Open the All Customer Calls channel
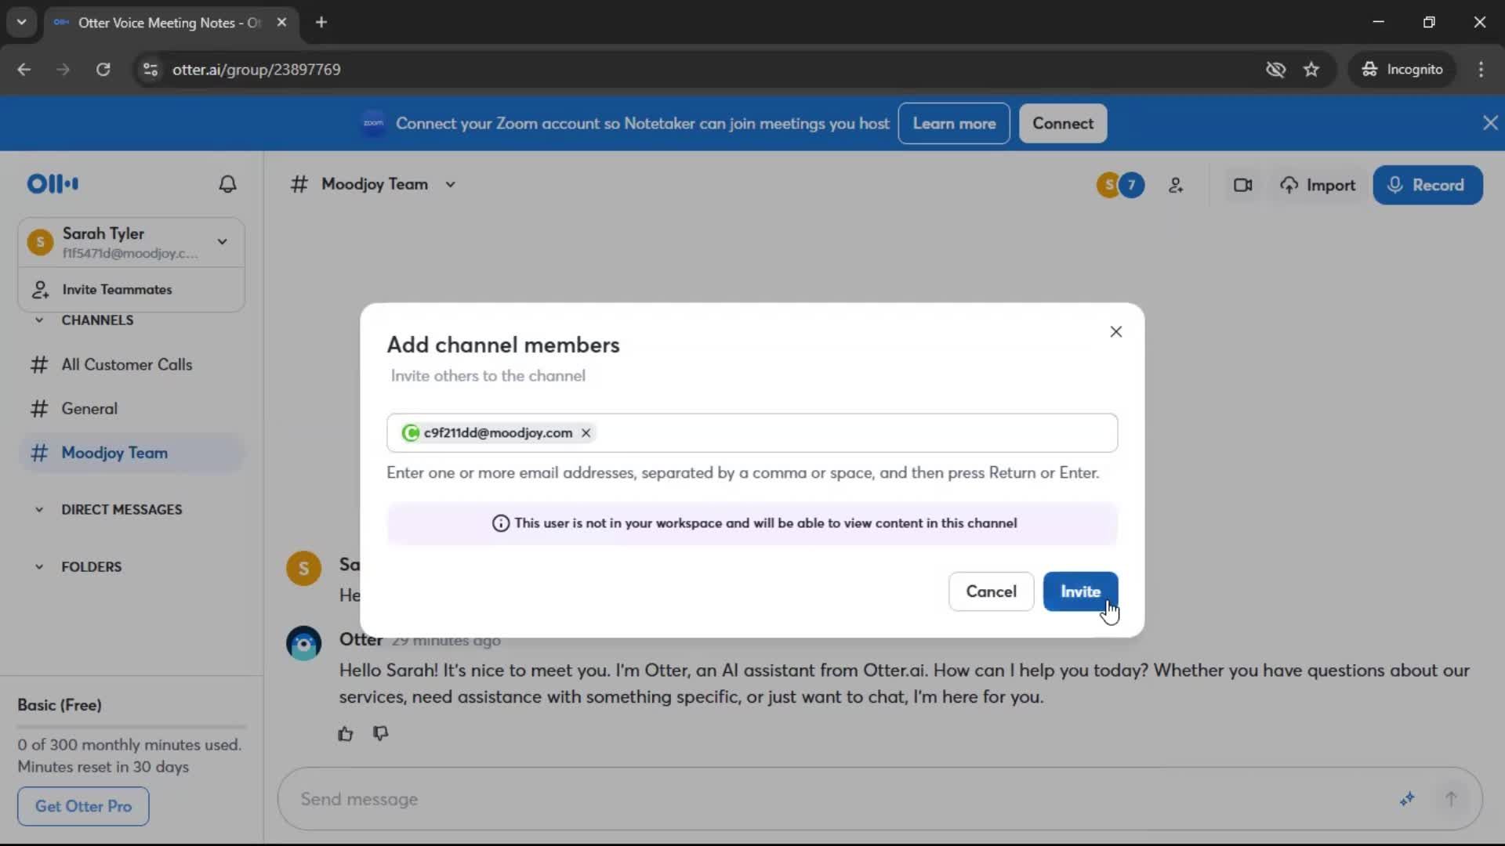The height and width of the screenshot is (846, 1505). tap(131, 365)
